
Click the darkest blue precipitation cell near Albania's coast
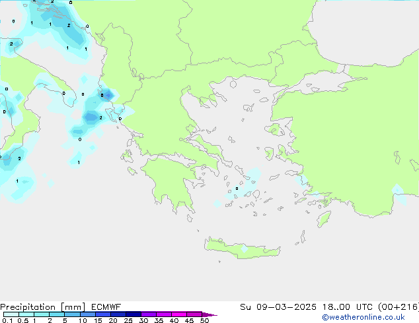pyautogui.click(x=108, y=95)
